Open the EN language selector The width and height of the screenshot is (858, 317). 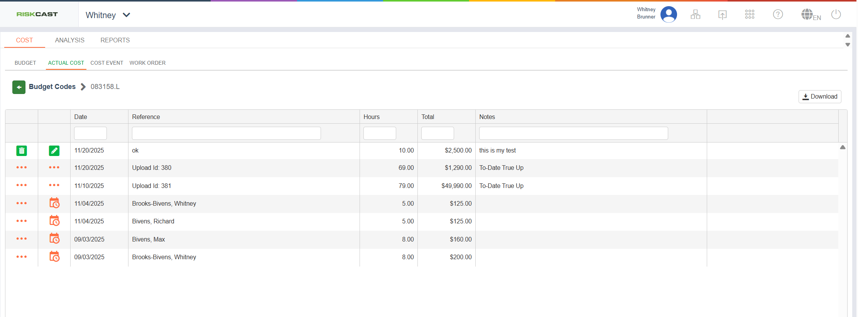coord(811,15)
